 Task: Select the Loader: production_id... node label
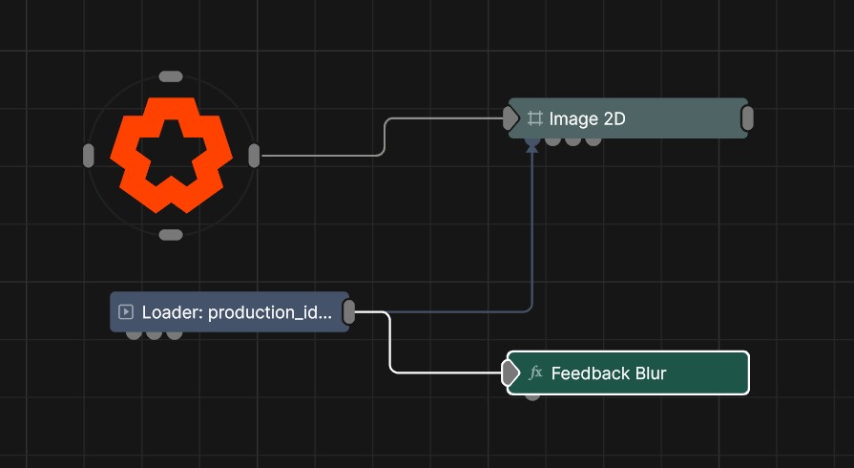[237, 312]
